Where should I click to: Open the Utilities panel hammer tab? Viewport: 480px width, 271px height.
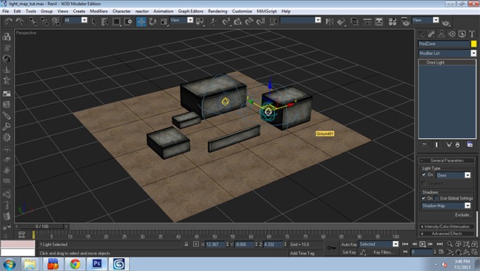[472, 34]
